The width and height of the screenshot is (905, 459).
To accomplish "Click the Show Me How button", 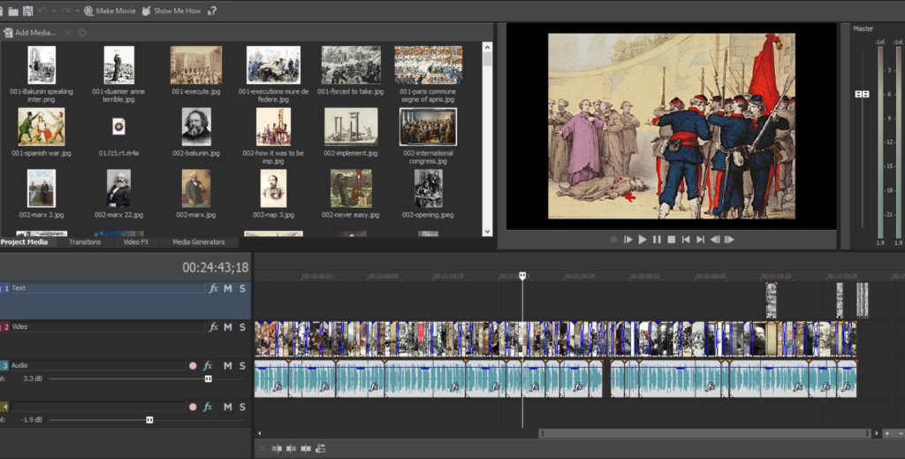I will coord(171,11).
